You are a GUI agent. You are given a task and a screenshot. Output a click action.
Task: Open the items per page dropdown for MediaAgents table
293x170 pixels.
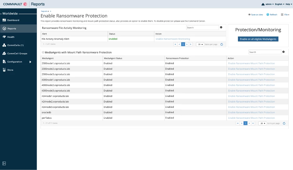point(262,123)
